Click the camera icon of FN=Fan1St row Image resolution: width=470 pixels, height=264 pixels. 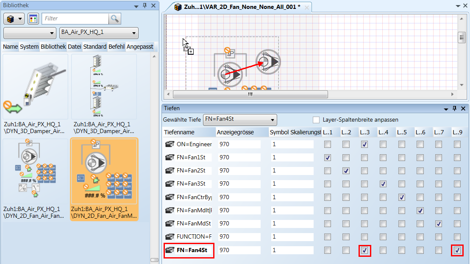tap(170, 157)
